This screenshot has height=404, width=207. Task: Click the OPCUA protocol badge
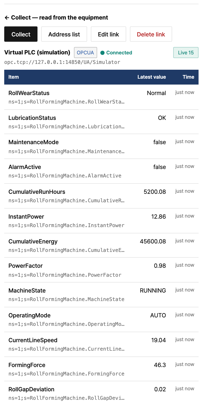pyautogui.click(x=86, y=53)
